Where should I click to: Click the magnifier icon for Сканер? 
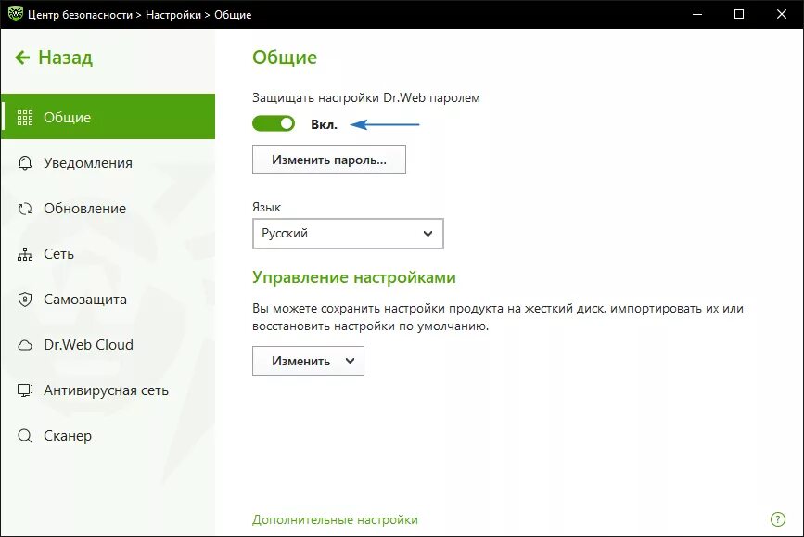coord(25,436)
